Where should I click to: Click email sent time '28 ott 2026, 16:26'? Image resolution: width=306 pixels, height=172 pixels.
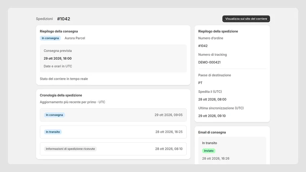(x=216, y=159)
